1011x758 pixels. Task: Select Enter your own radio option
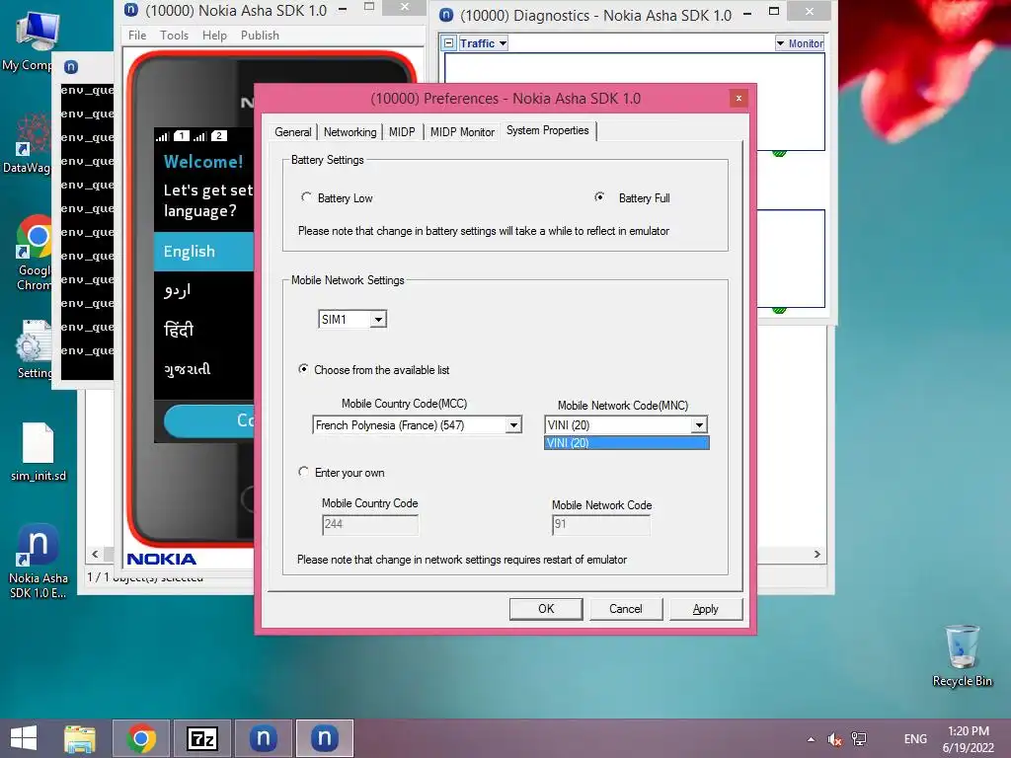click(303, 472)
